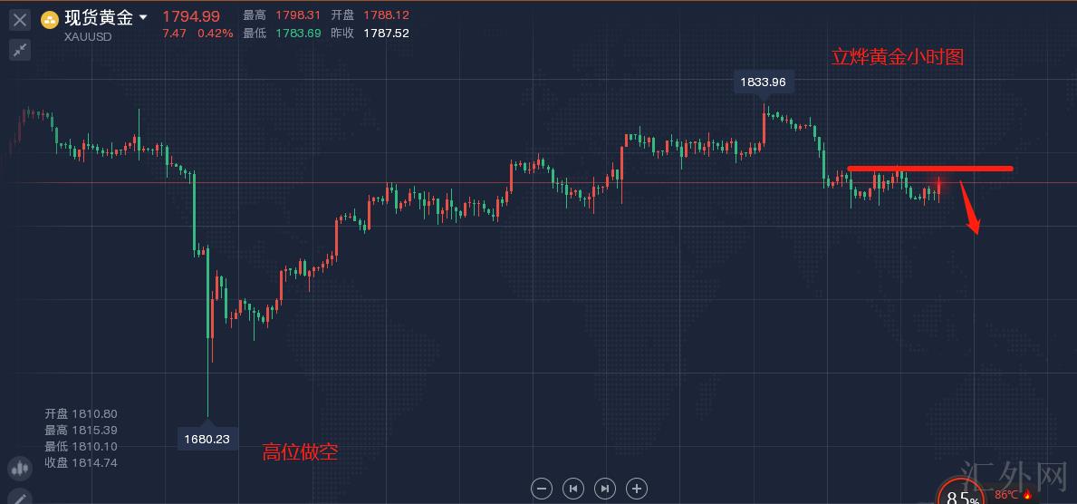The height and width of the screenshot is (504, 1077).
Task: Open the 现货黄金 symbol dropdown arrow
Action: pyautogui.click(x=143, y=17)
